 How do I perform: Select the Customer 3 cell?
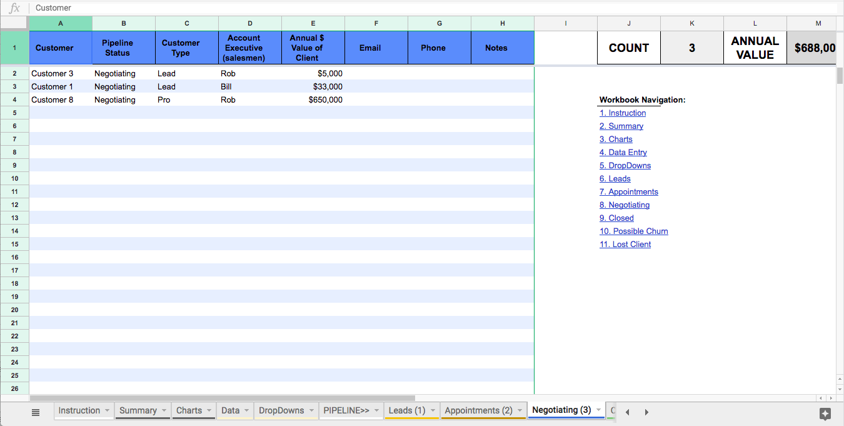click(x=61, y=74)
